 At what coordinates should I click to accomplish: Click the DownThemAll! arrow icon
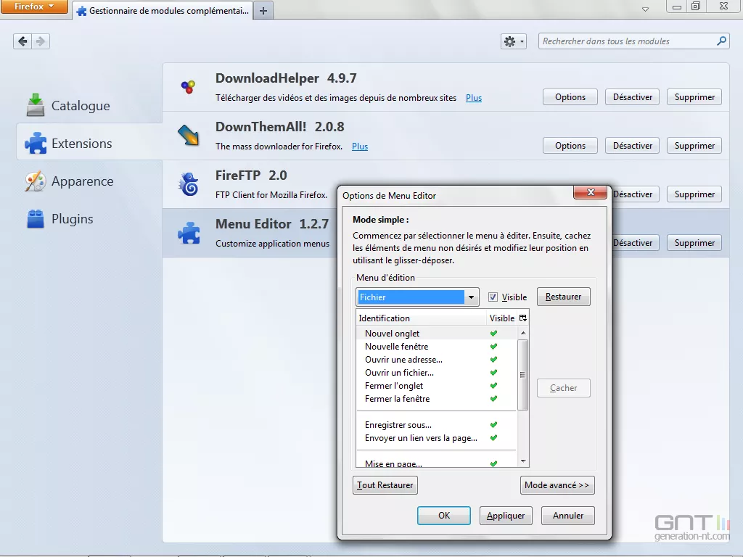click(189, 136)
